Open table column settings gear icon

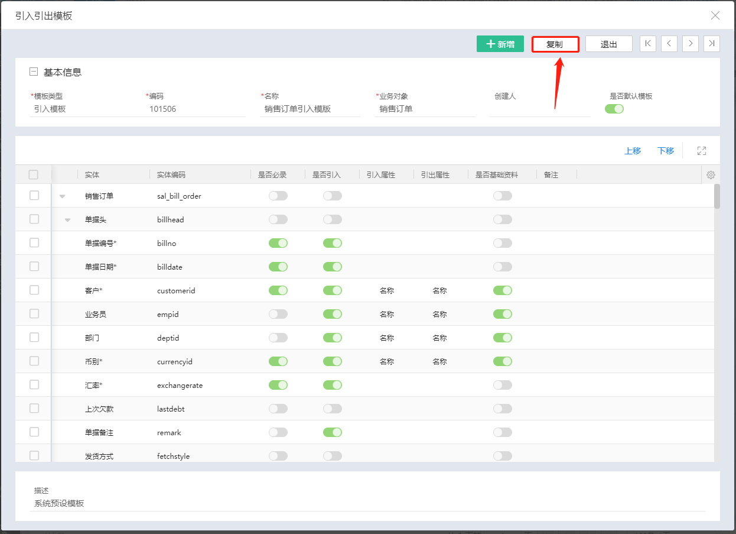click(x=711, y=175)
